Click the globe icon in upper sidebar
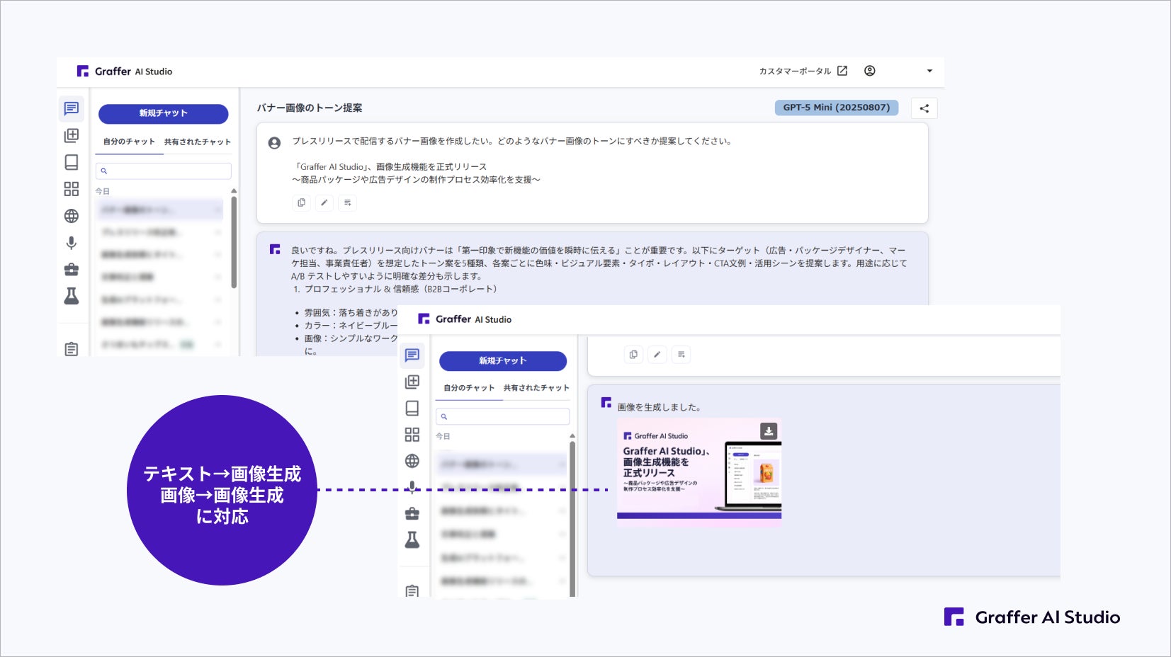 click(x=72, y=216)
